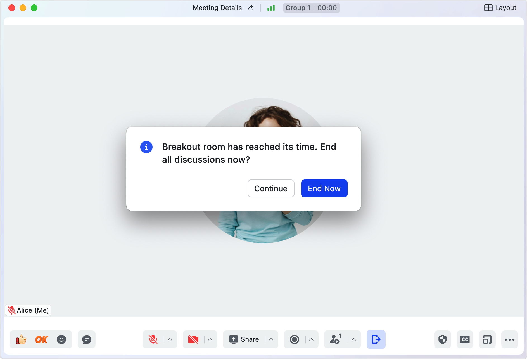
Task: Click the leave breakout room icon
Action: tap(376, 340)
